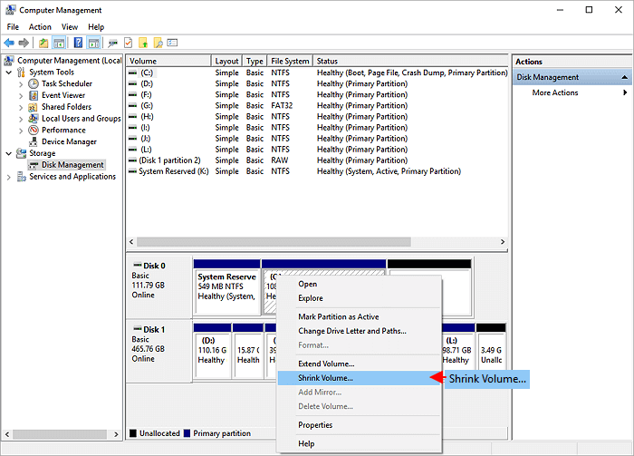The height and width of the screenshot is (456, 634).
Task: Select Properties in the context menu
Action: tap(315, 425)
